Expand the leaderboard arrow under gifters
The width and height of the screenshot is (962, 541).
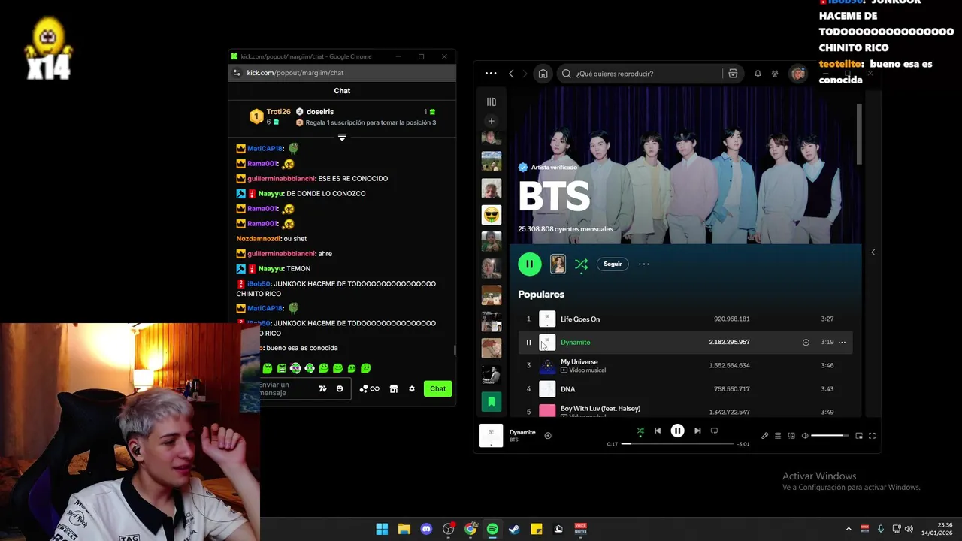[342, 137]
